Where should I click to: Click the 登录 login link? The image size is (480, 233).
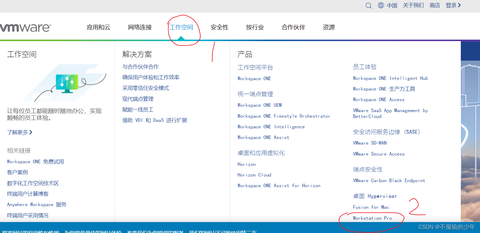[453, 5]
